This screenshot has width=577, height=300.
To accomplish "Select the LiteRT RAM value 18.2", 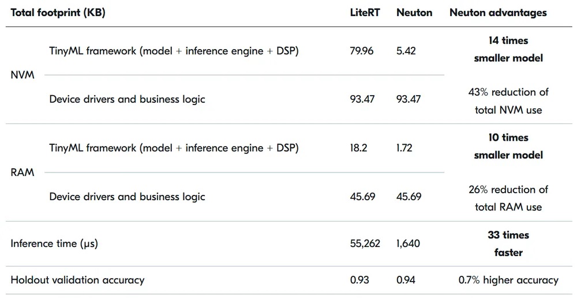I will (x=358, y=148).
